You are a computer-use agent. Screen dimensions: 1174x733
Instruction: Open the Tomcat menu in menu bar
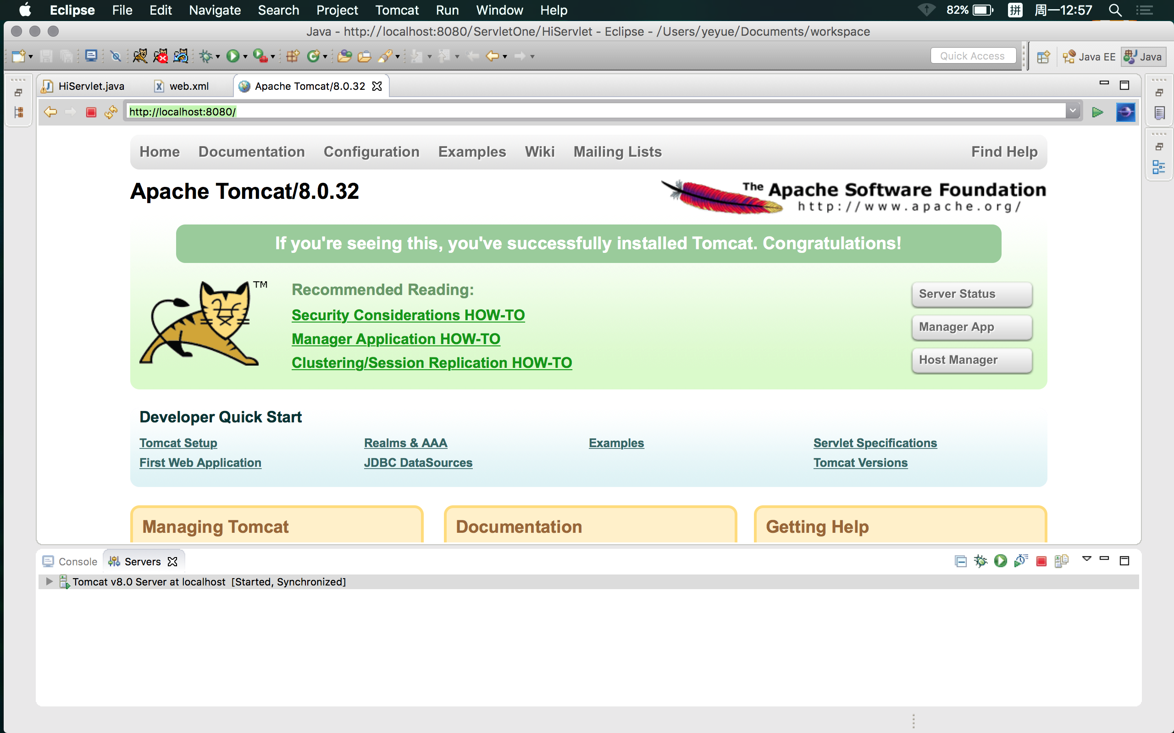[x=396, y=10]
